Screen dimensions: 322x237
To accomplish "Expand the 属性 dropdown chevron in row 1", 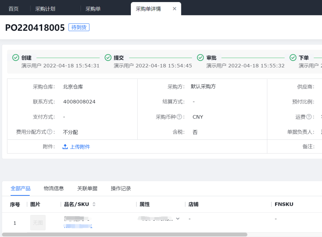I will coord(178,219).
